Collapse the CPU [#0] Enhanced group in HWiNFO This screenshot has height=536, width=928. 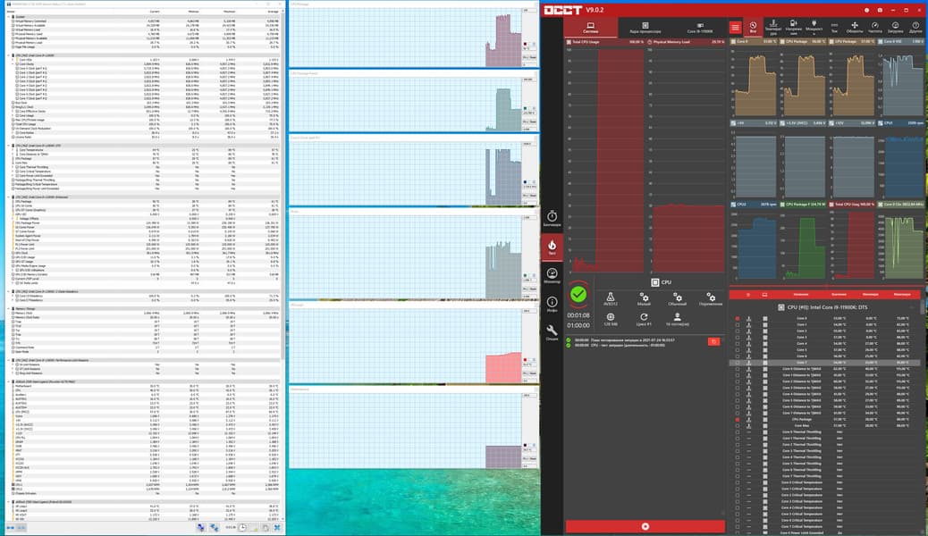(8, 197)
